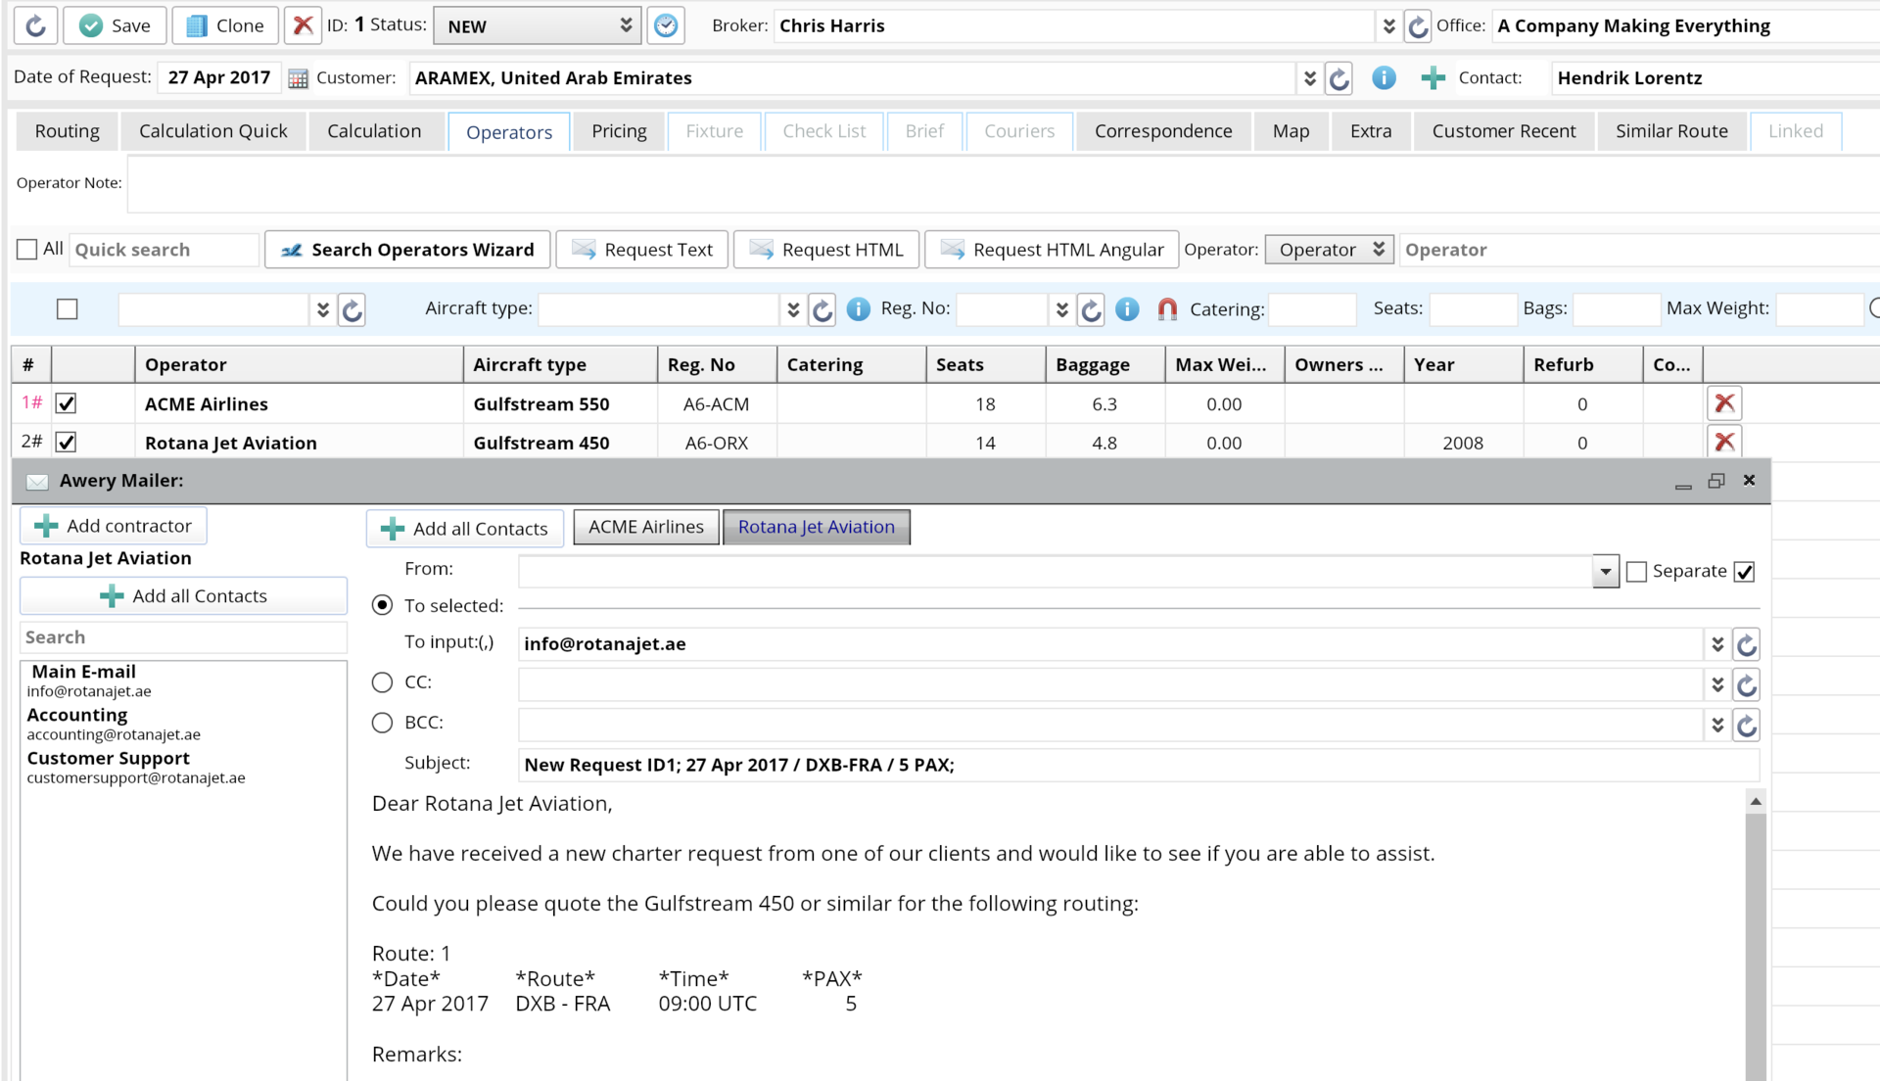Click the Clone button in the top toolbar
This screenshot has height=1081, width=1880.
(x=224, y=25)
